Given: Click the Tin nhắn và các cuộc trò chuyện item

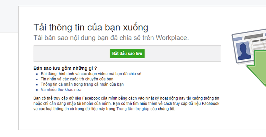Looking at the screenshot, I should pos(77,79).
